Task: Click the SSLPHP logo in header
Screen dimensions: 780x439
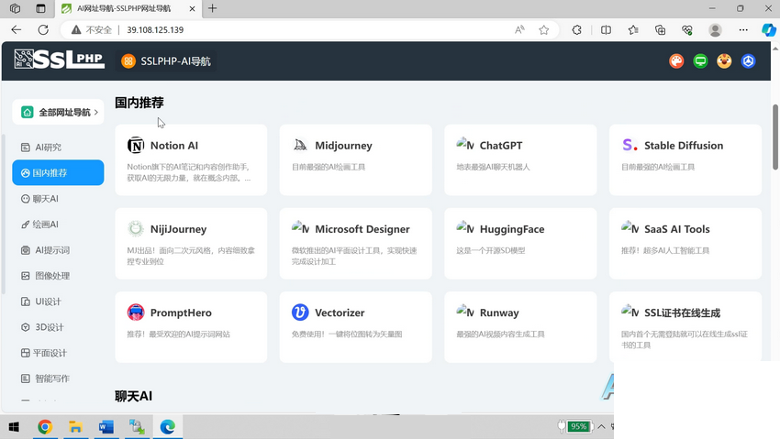Action: coord(60,60)
